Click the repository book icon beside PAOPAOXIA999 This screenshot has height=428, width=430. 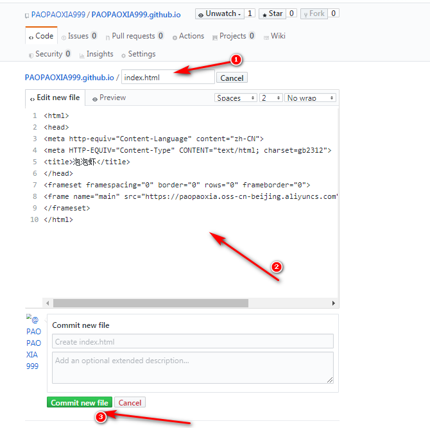(27, 15)
